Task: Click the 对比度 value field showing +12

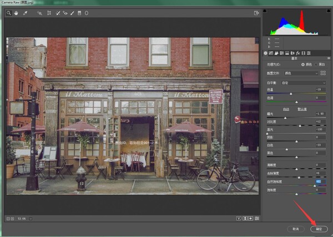Action: point(320,122)
